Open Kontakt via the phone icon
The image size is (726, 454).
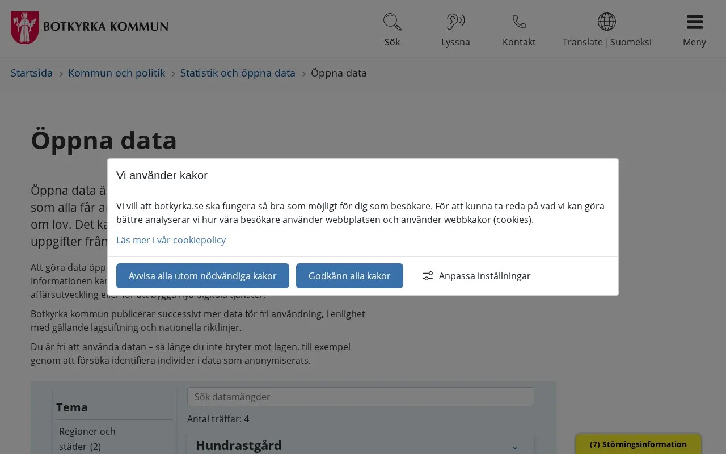(519, 22)
